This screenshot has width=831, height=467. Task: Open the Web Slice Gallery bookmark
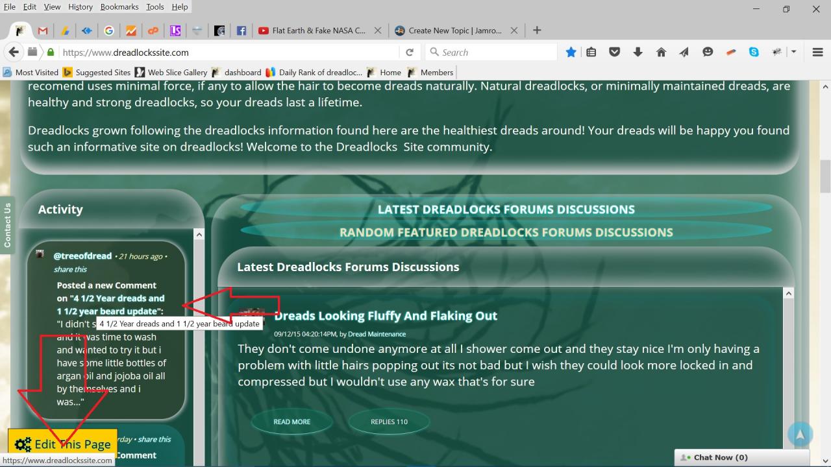171,73
